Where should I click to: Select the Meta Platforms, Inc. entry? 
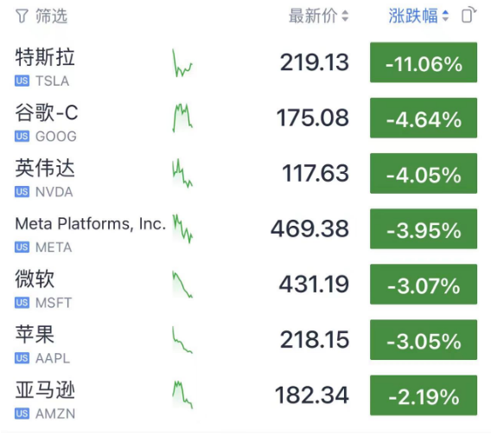click(x=91, y=224)
